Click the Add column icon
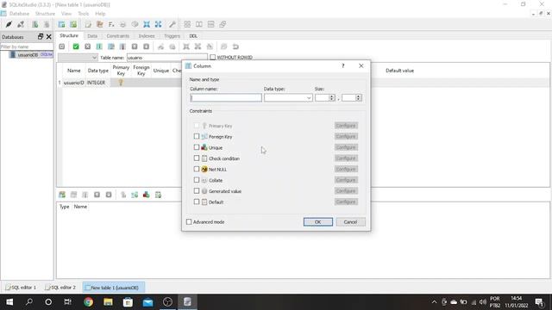This screenshot has width=552, height=310. point(99,46)
